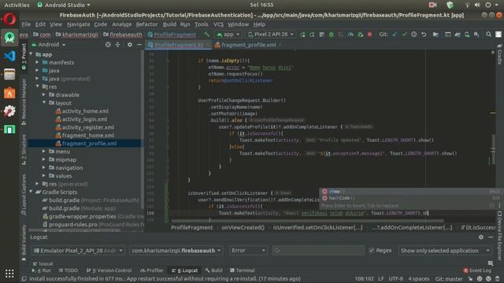Click the editor horizontal scrollbar

[307, 221]
